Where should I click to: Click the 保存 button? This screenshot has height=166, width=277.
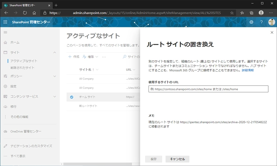click(x=153, y=159)
